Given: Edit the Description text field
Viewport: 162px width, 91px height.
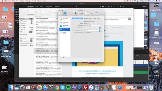Looking at the screenshot, I should [92, 26].
